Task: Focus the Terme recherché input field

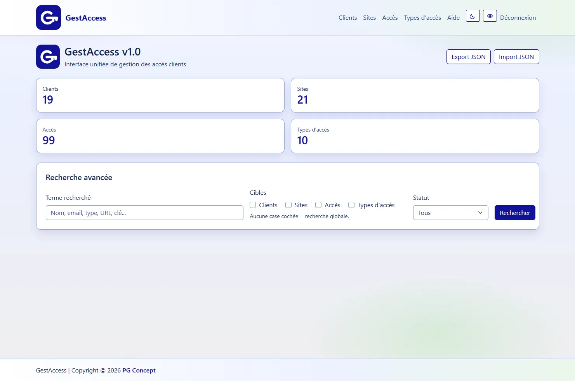Action: tap(144, 213)
